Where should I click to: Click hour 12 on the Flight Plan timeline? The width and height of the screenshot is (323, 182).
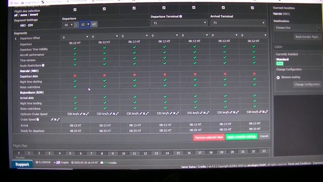click(x=145, y=154)
